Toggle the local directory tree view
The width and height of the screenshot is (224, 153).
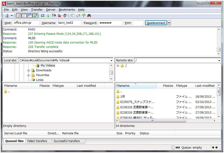(24, 16)
